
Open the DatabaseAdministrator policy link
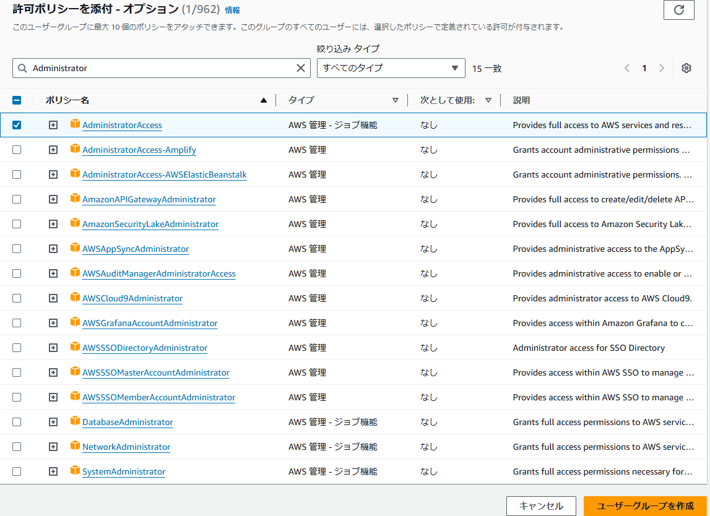128,422
